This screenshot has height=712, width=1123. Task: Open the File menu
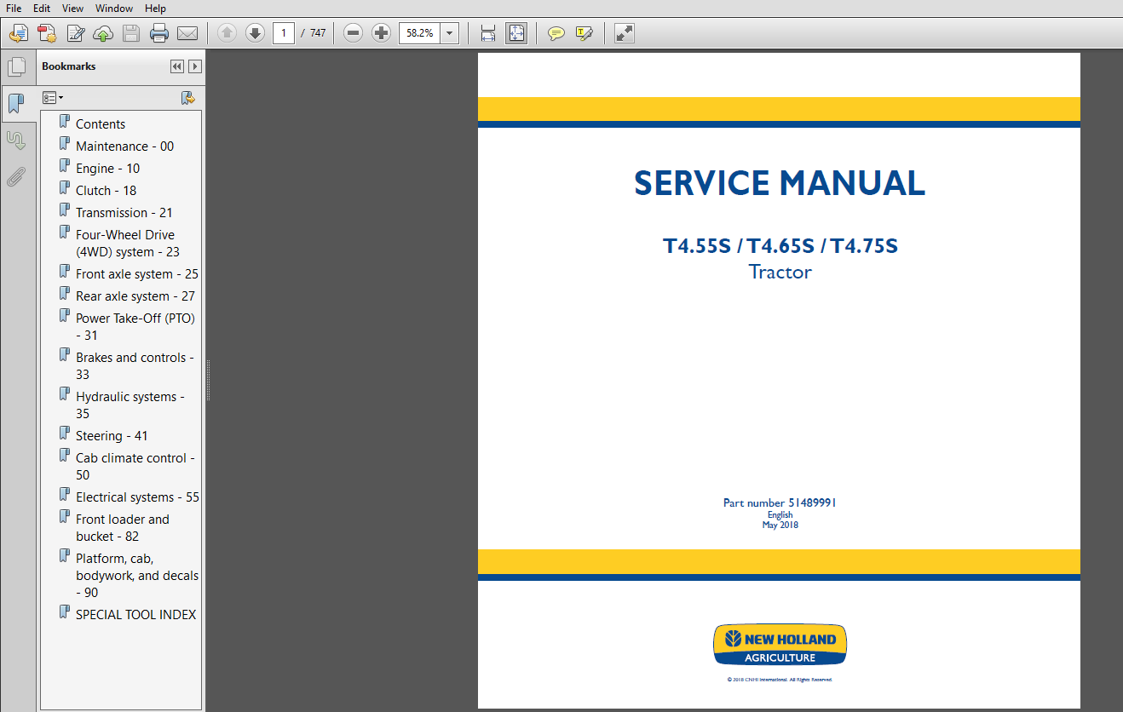14,8
